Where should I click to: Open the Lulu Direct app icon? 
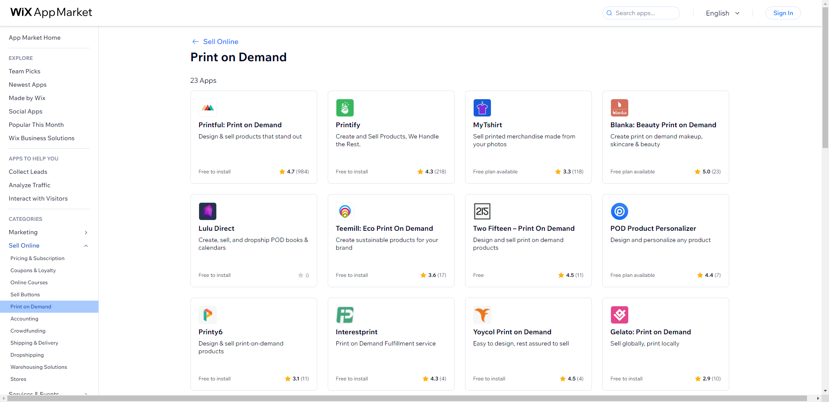(207, 211)
